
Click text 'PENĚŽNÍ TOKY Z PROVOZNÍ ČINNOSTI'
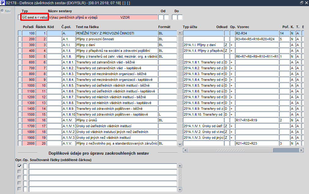(105, 33)
